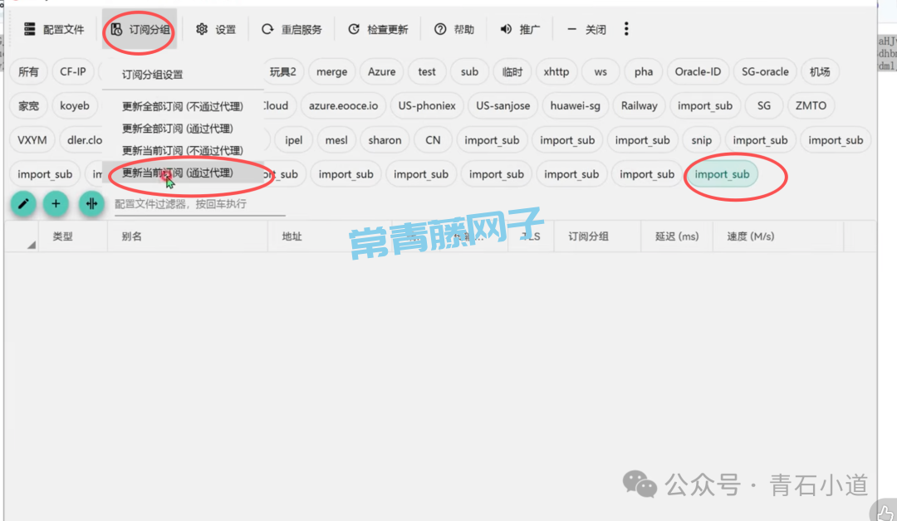Choose 更新当前订阅 (通过代理) menu entry
Viewport: 897px width, 521px height.
point(177,173)
